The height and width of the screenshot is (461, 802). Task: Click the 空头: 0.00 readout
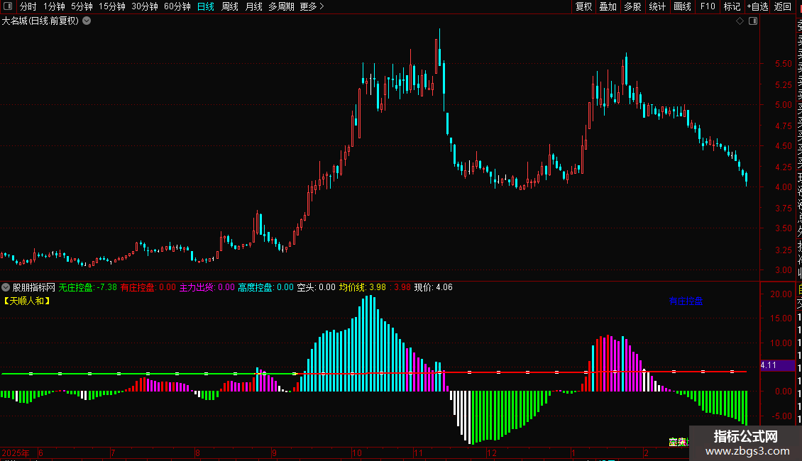point(316,287)
